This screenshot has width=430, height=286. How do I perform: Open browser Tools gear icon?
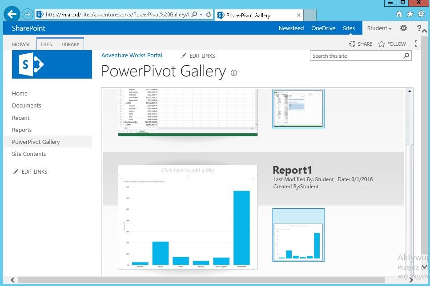click(x=421, y=14)
